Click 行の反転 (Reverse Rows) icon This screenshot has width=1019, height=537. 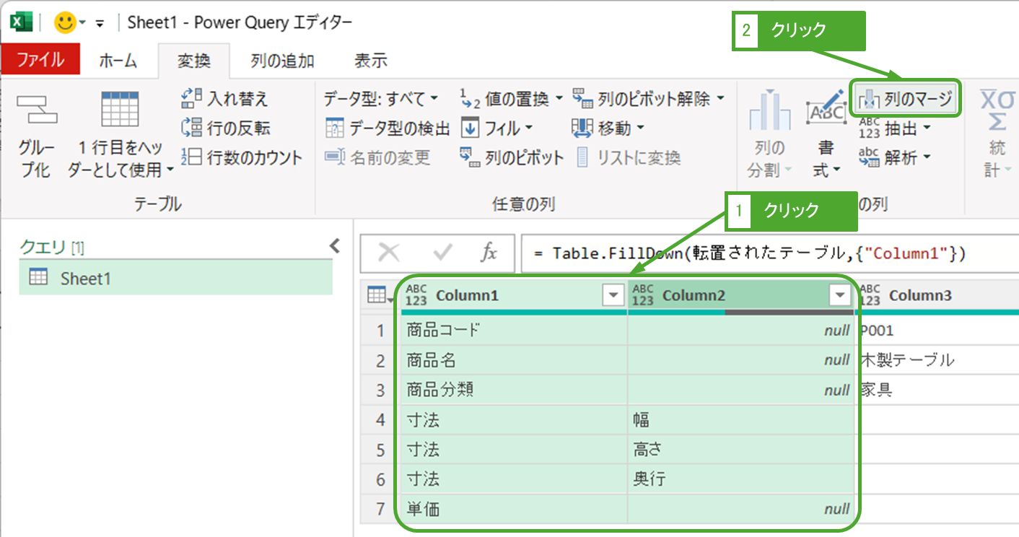pos(191,128)
